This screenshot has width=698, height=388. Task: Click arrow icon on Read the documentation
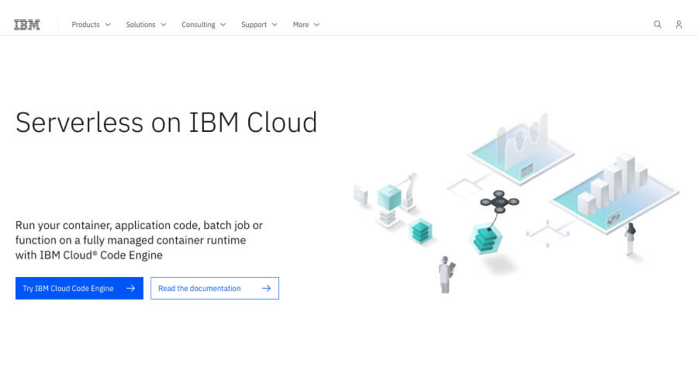266,288
